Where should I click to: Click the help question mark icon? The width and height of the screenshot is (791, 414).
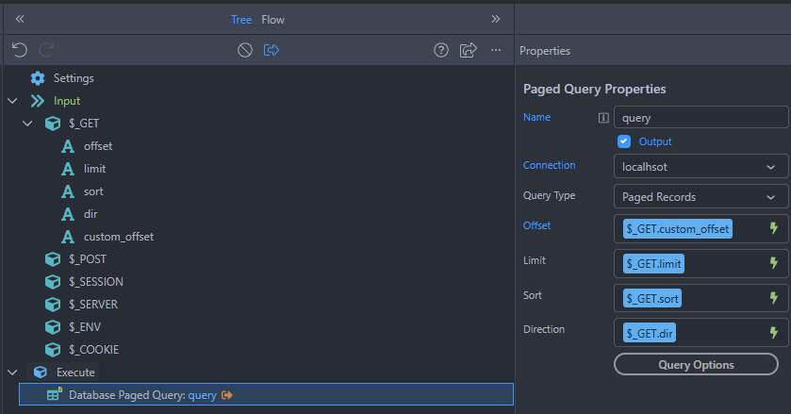coord(440,51)
